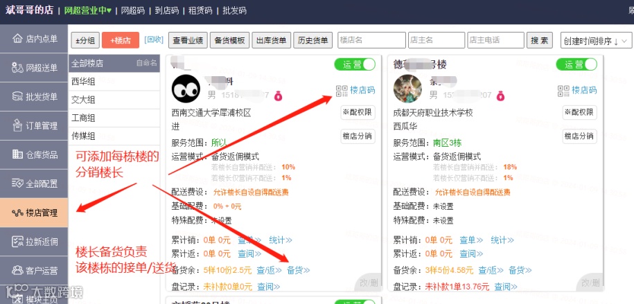The image size is (634, 304).
Task: Click 查看业绩 button
Action: tap(188, 40)
